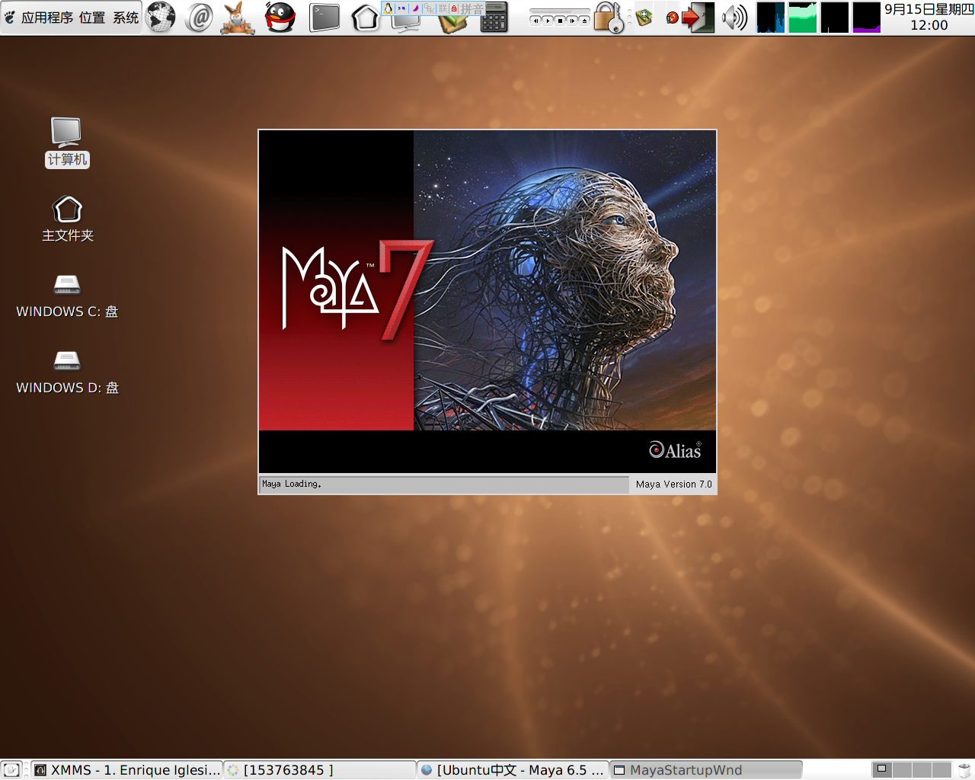Click the green memory monitor graph
The height and width of the screenshot is (780, 975).
coord(803,18)
